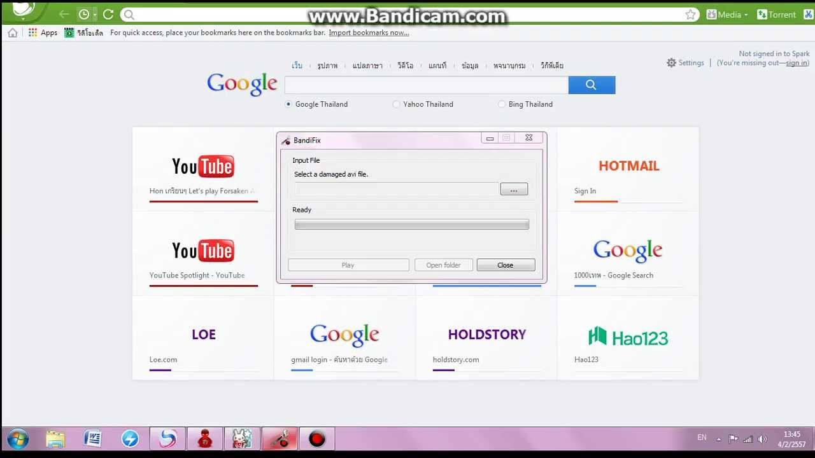Click the Close button in BandiFix
This screenshot has width=815, height=458.
pos(506,265)
